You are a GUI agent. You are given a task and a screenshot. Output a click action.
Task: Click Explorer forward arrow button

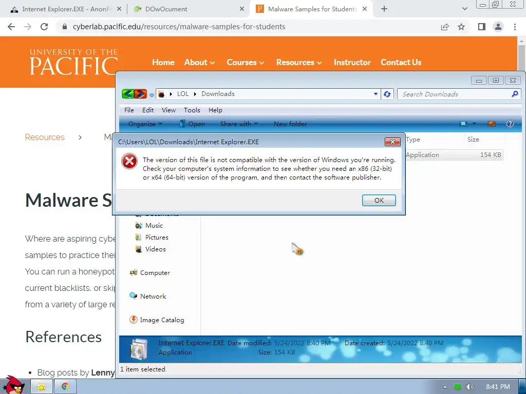pyautogui.click(x=141, y=94)
